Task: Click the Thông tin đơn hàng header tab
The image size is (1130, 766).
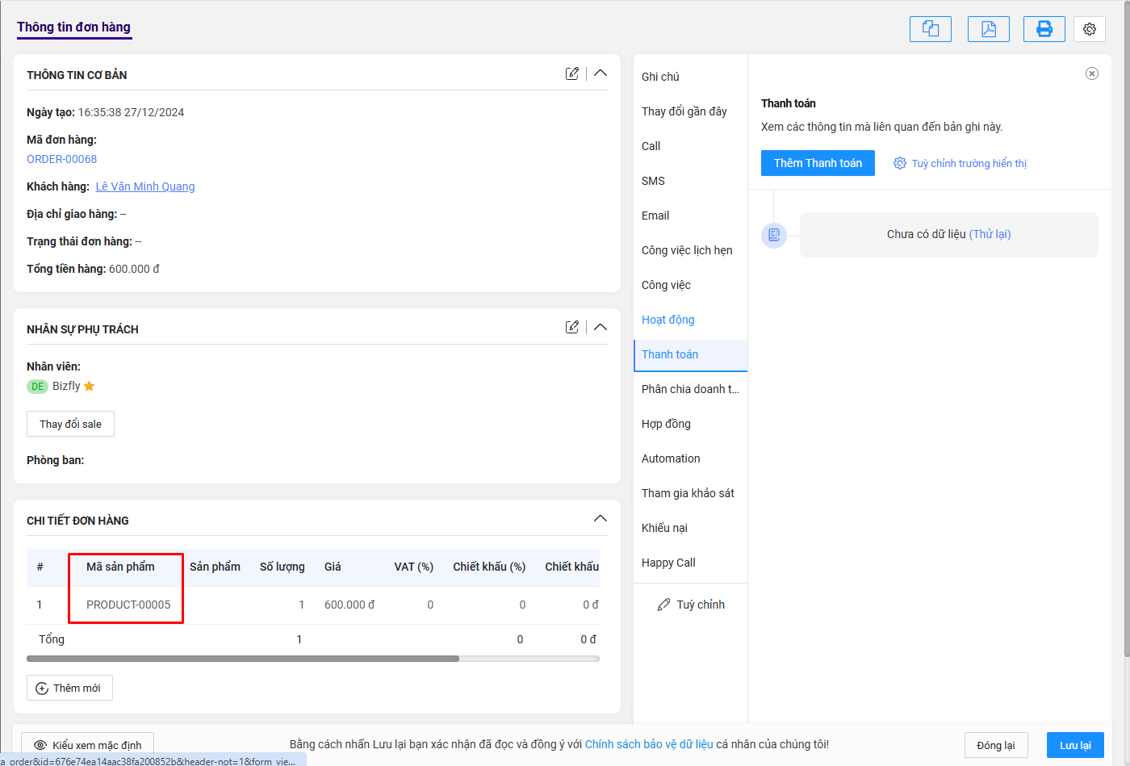Action: point(73,27)
